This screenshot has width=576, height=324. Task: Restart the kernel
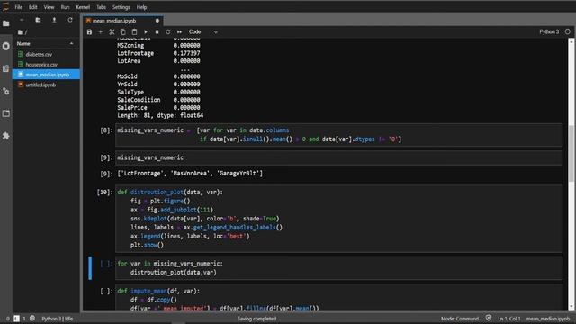point(168,32)
